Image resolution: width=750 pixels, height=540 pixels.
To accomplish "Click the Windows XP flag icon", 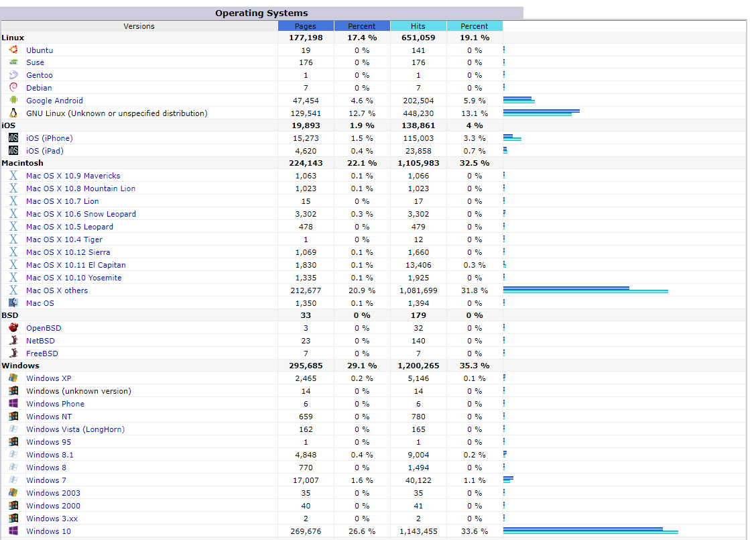I will (13, 378).
